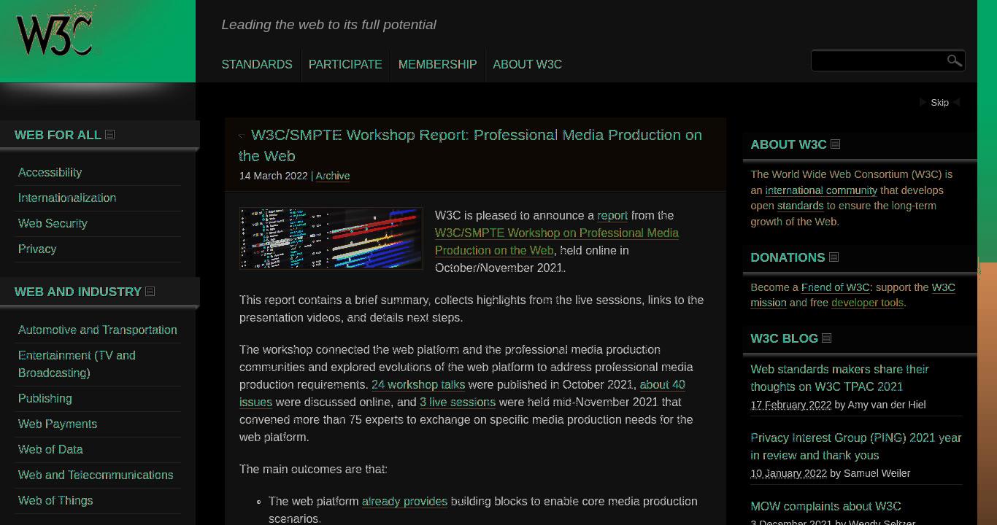Screen dimensions: 997x525
Task: Collapse the About W3C section icon
Action: 836,144
